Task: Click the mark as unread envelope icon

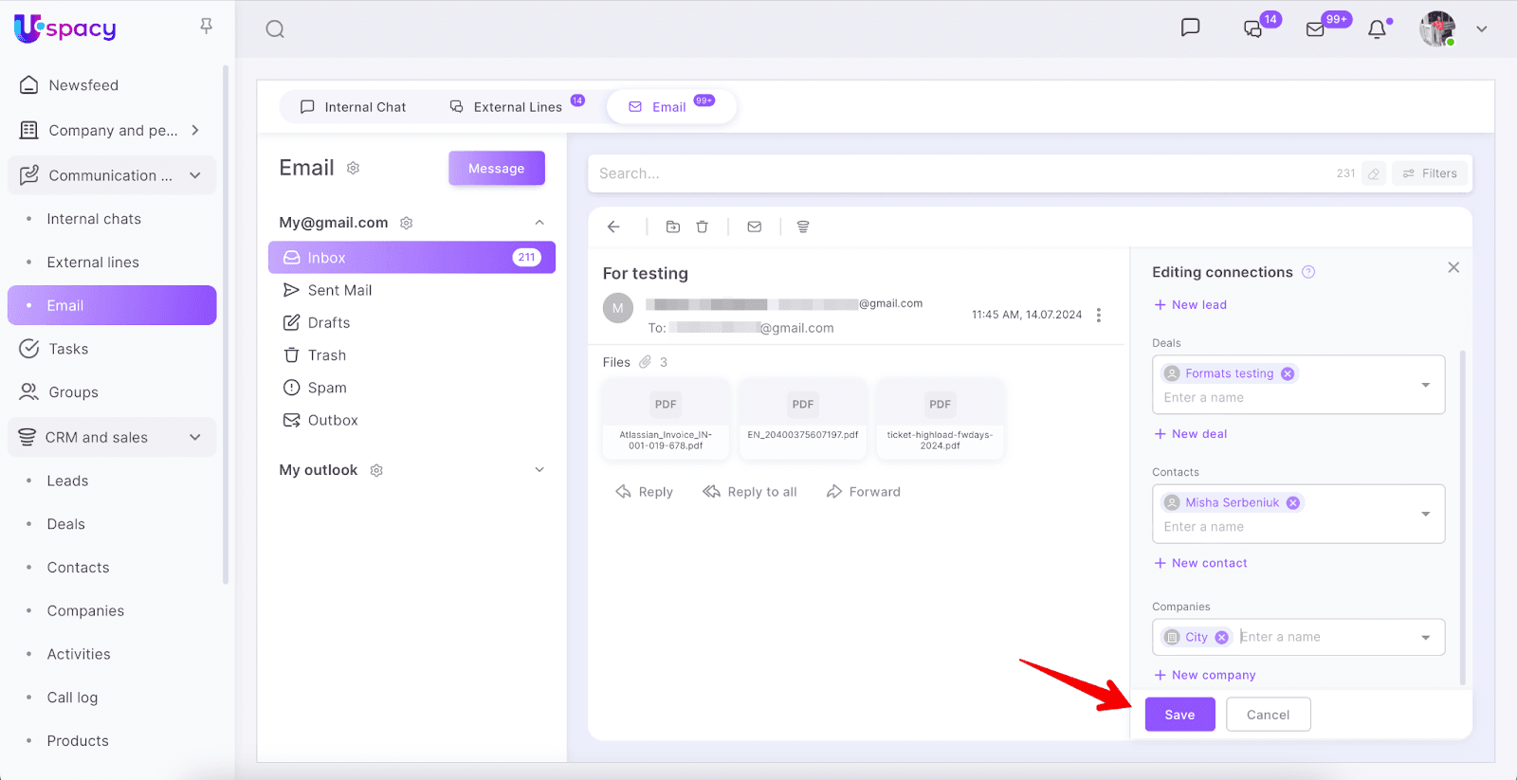Action: click(755, 227)
